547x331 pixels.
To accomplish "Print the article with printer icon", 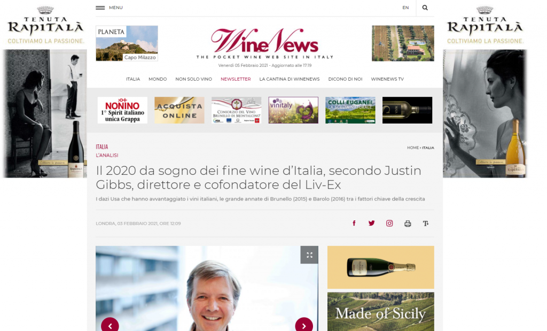I will point(408,224).
